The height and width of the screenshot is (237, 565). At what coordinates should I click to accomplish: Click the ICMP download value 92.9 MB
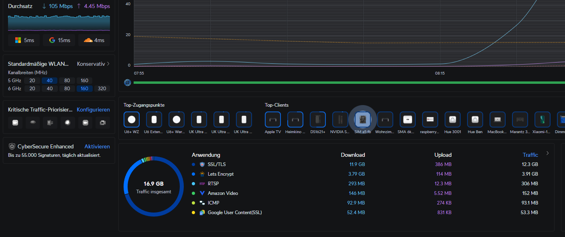(356, 203)
